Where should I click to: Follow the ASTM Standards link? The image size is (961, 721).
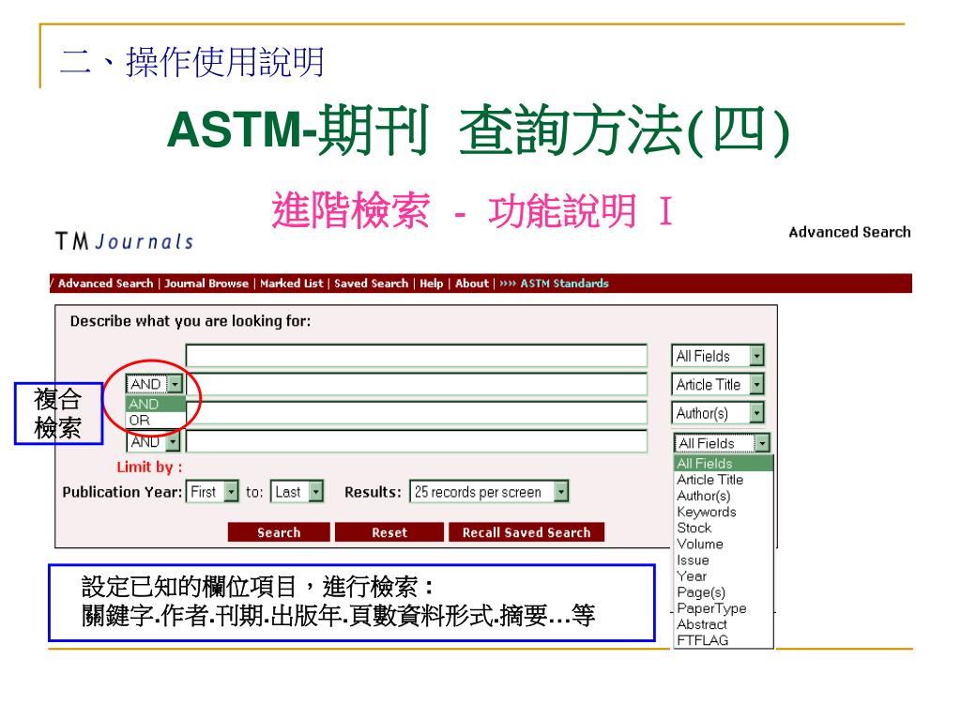(x=564, y=284)
